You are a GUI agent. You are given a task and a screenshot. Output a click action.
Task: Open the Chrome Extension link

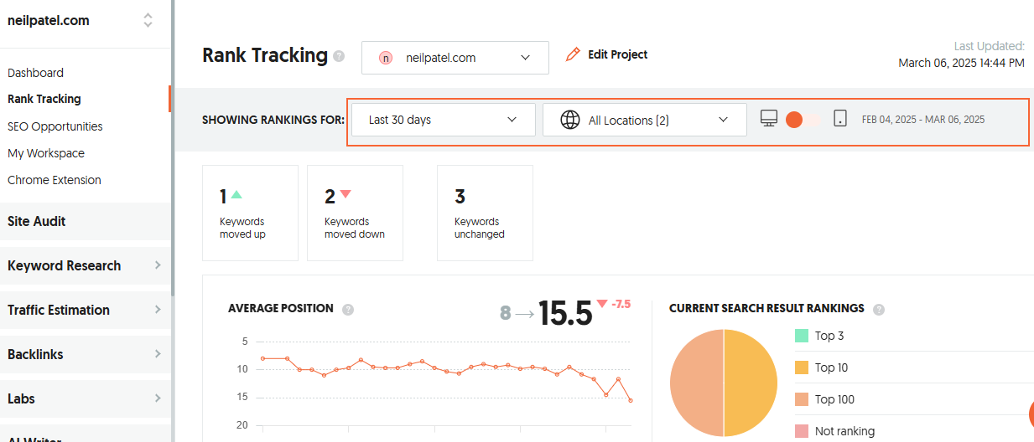click(x=55, y=180)
